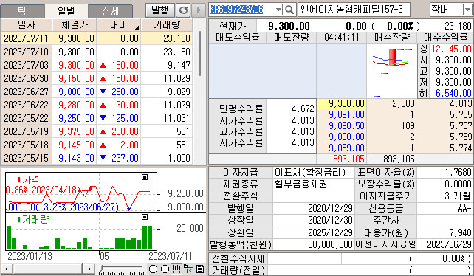
Task: Click the 9,090.00 bid price
Action: [346, 137]
